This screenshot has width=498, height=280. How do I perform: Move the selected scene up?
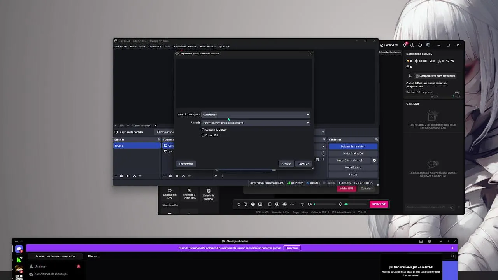[135, 176]
